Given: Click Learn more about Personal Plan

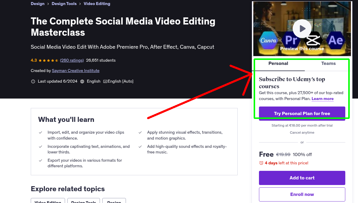Looking at the screenshot, I should point(323,99).
